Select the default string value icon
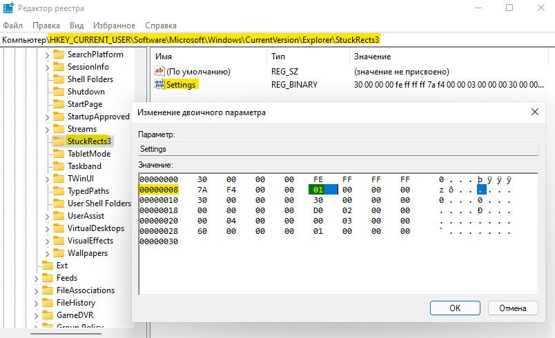Image resolution: width=555 pixels, height=338 pixels. click(x=159, y=71)
